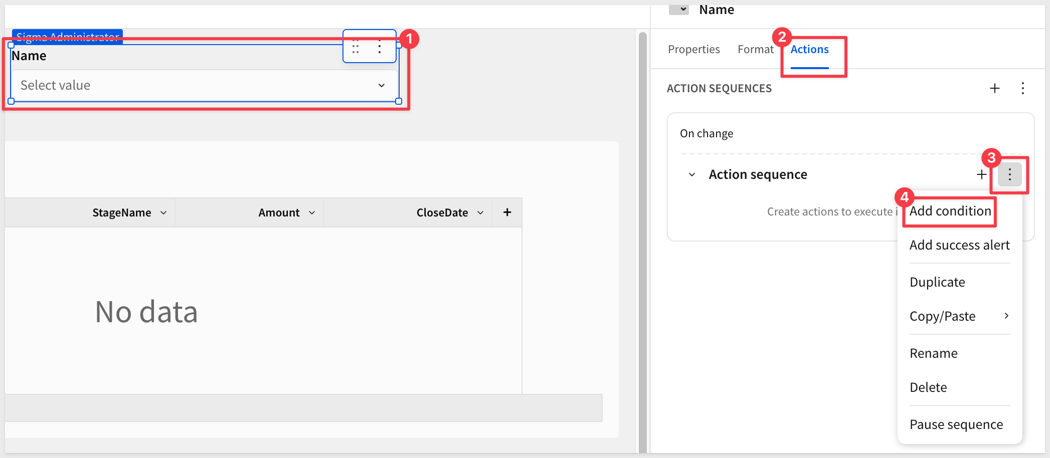
Task: Open the StageName column dropdown menu
Action: pos(163,213)
